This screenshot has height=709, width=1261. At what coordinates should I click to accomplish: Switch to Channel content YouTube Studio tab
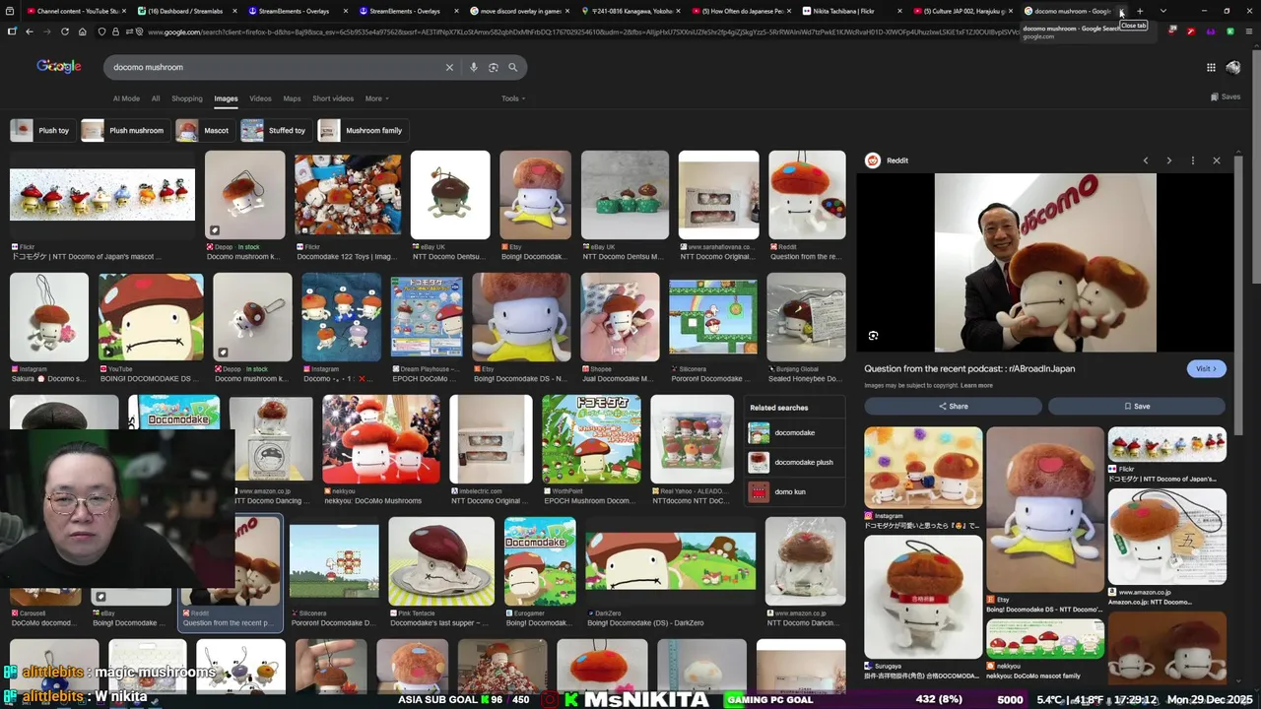click(x=75, y=11)
